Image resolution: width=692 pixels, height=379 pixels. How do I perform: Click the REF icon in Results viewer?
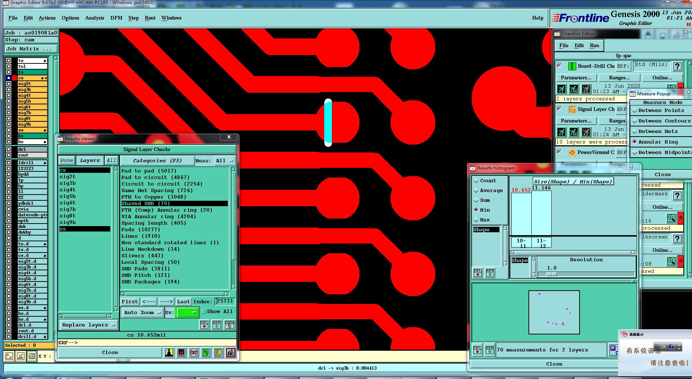click(217, 324)
